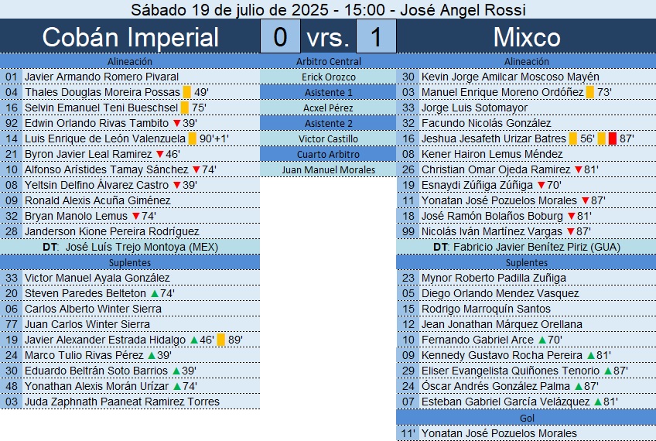Click Mixco's score box showing 1

click(376, 37)
